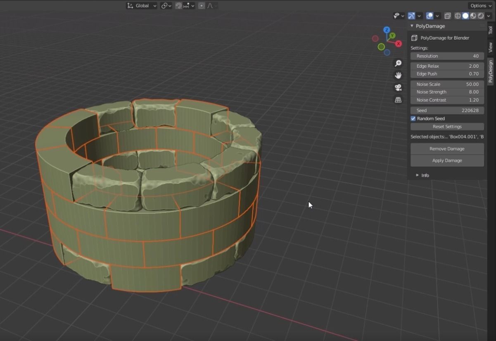Viewport: 496px width, 341px height.
Task: Switch to solid viewport shading
Action: pos(465,16)
